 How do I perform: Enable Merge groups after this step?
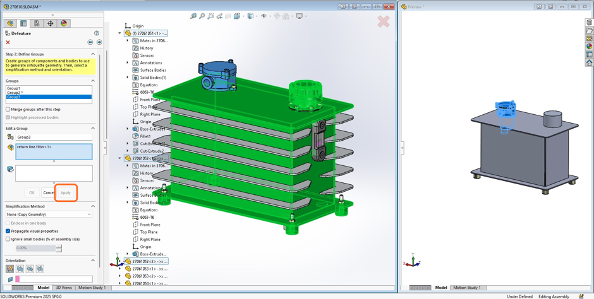point(8,110)
